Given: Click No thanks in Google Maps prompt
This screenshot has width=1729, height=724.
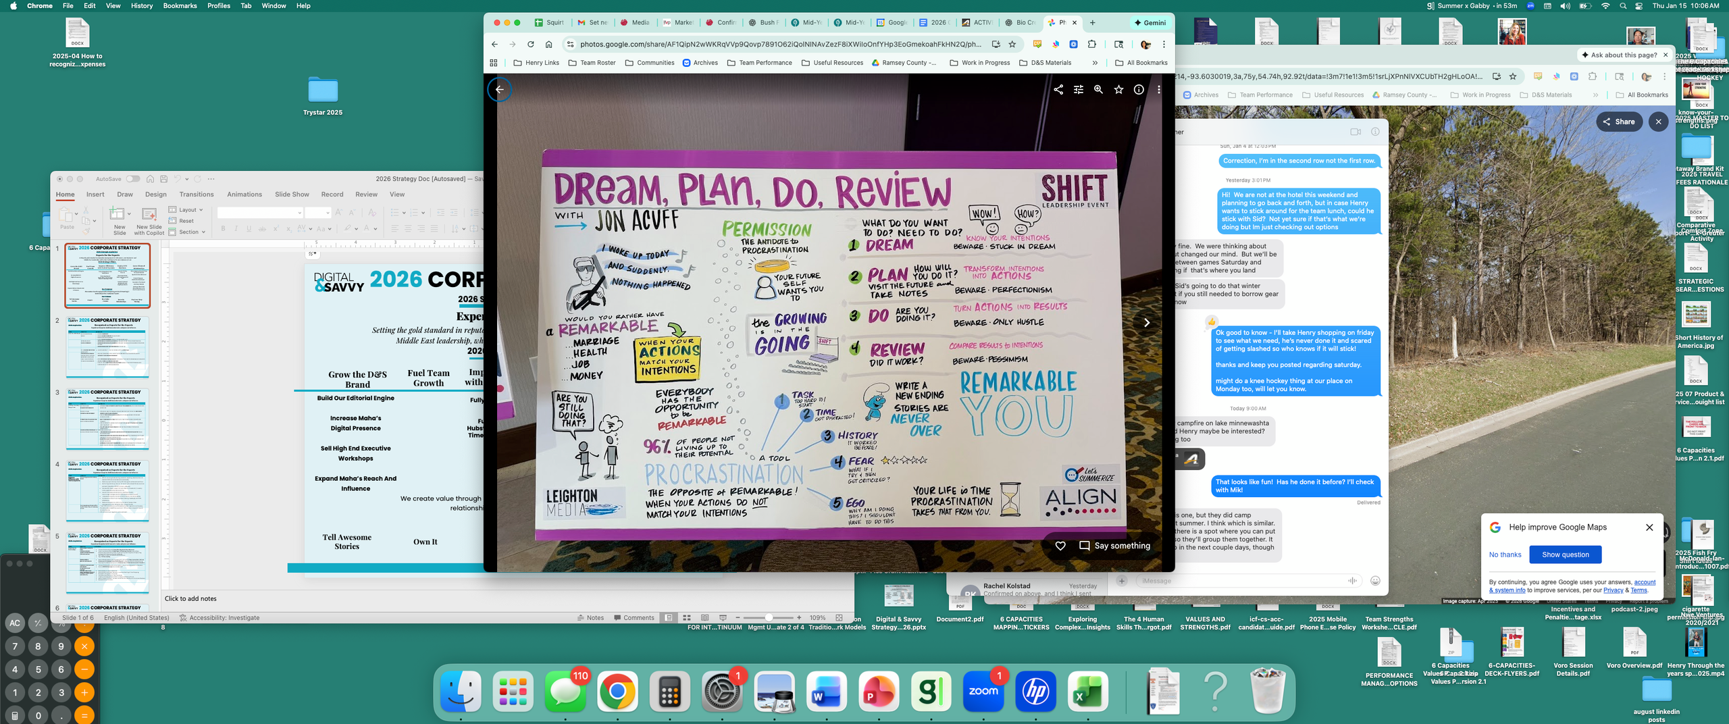Looking at the screenshot, I should pos(1505,554).
